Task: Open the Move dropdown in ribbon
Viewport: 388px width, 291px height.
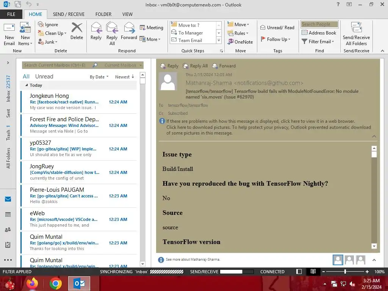Action: (x=238, y=24)
